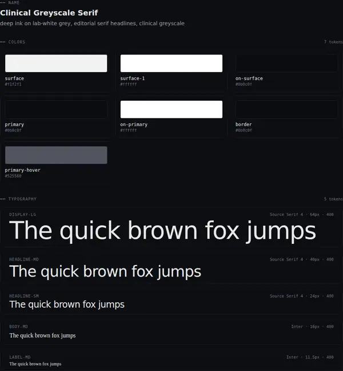Click the DISPLAY-LG label
Viewport: 343px width, 371px height.
(x=22, y=215)
